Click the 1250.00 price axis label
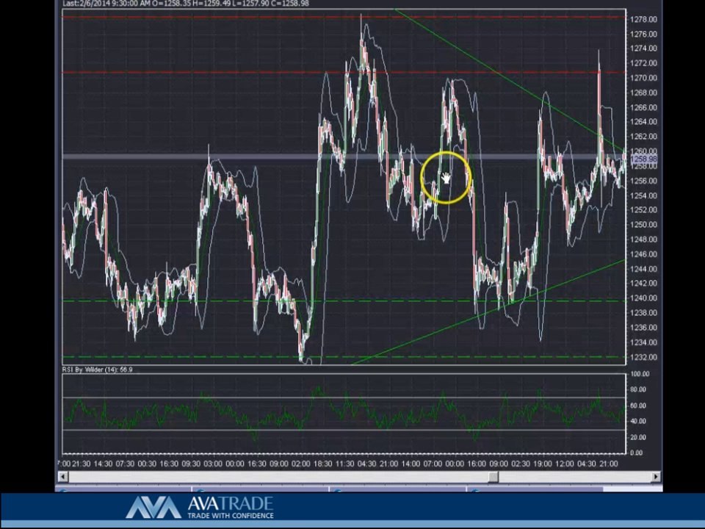The height and width of the screenshot is (529, 705). pos(644,225)
